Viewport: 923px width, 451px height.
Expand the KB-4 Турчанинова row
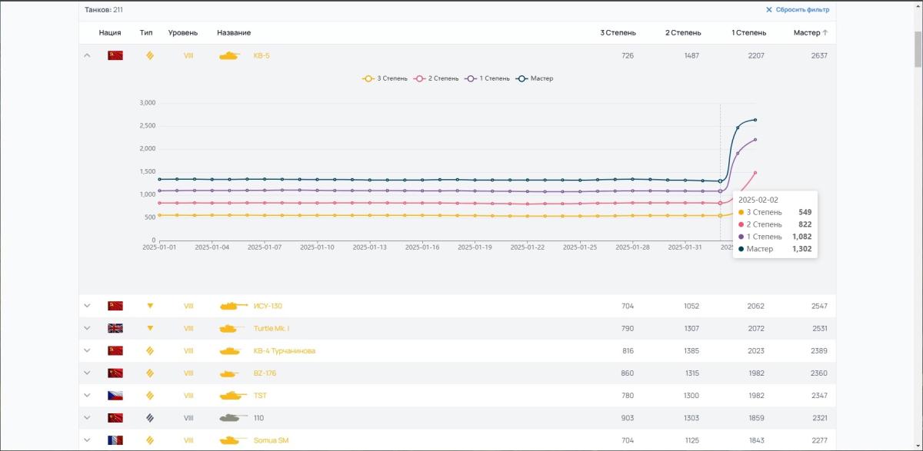87,351
